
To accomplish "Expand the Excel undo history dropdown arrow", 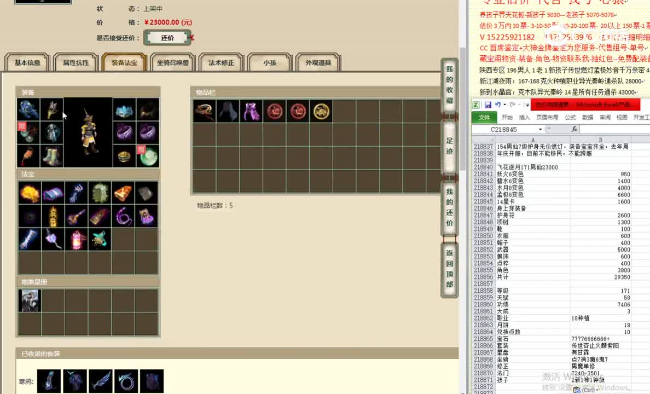I will [x=504, y=105].
